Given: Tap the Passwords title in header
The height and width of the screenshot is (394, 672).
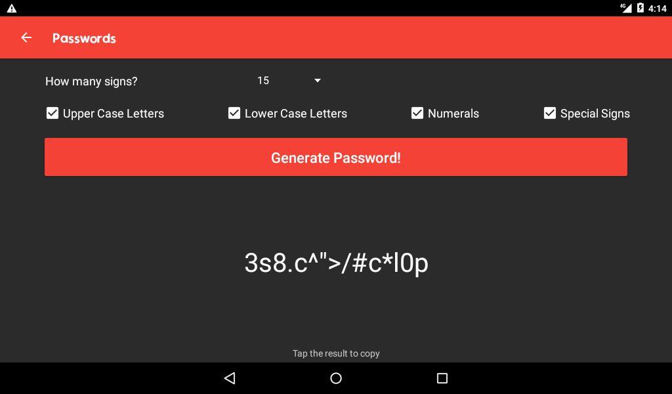Looking at the screenshot, I should (84, 38).
